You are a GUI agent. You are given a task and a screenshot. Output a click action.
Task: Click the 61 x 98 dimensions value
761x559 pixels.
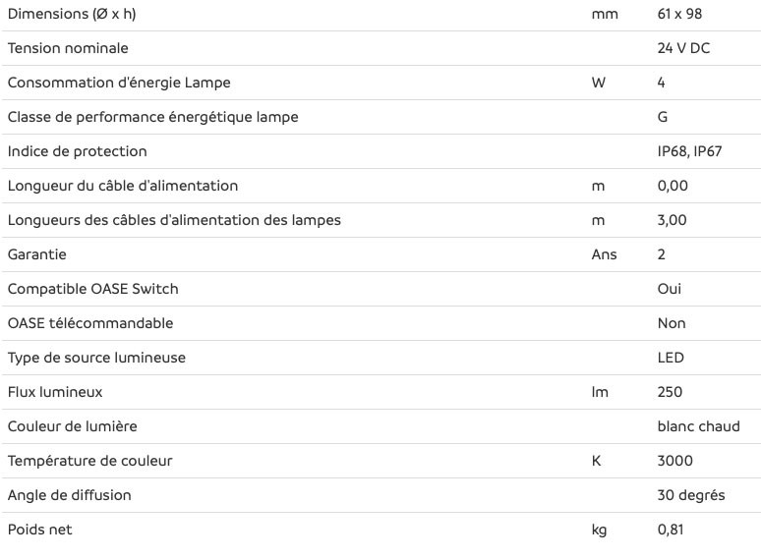pyautogui.click(x=679, y=14)
